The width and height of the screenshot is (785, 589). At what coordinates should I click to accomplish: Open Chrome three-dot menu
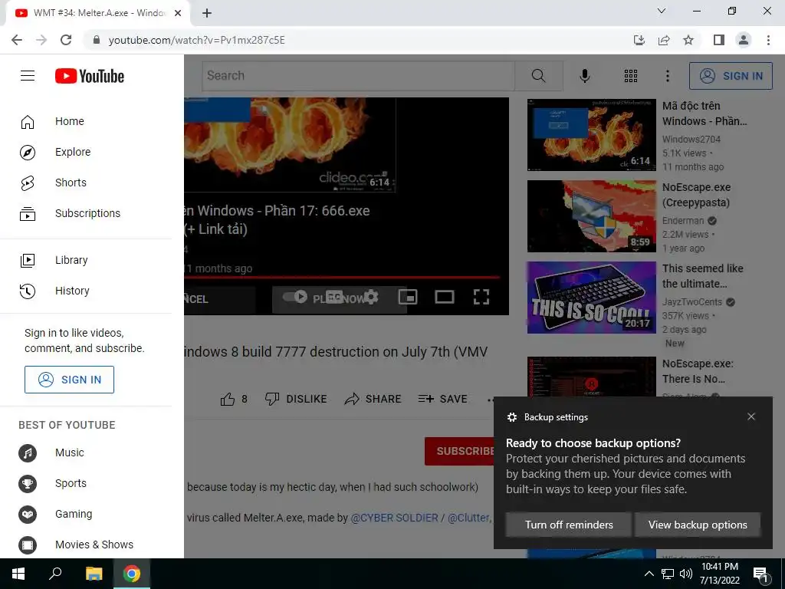[x=768, y=40]
